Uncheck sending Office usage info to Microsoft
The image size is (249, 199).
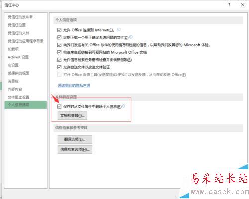(59, 45)
